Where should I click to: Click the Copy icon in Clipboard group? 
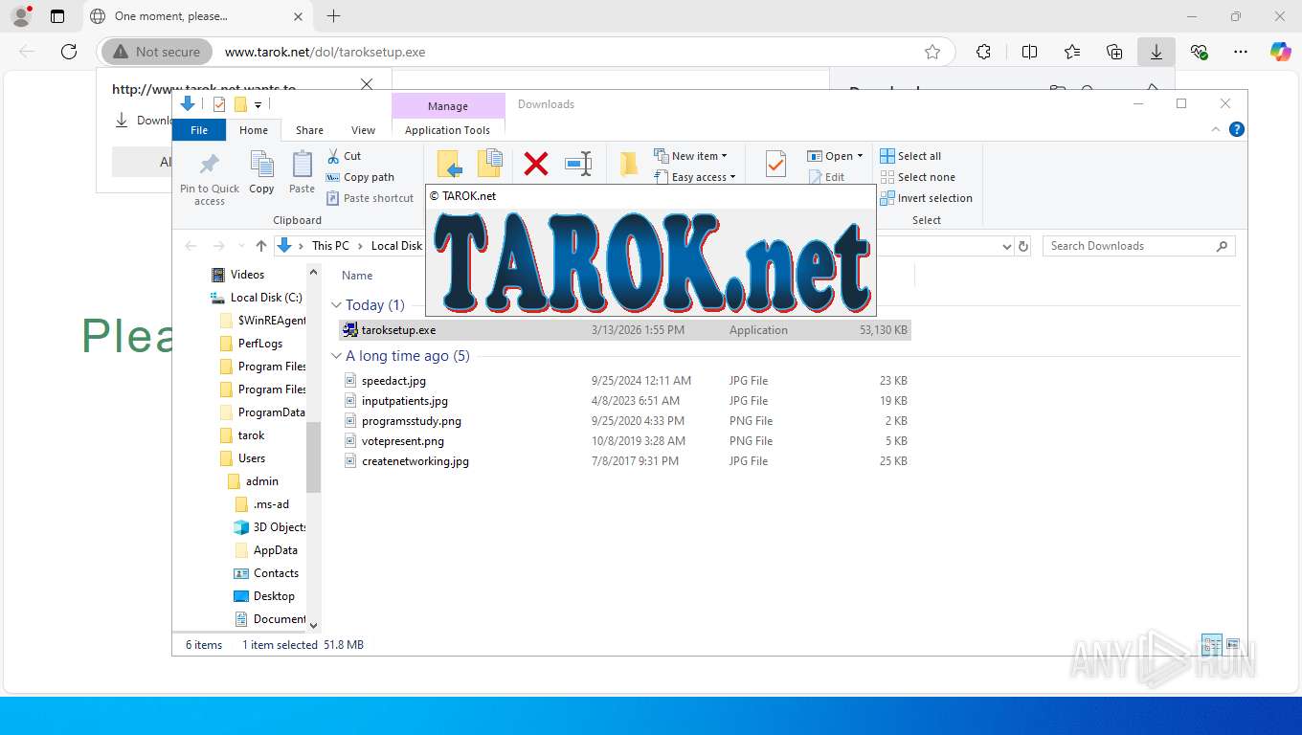[261, 165]
